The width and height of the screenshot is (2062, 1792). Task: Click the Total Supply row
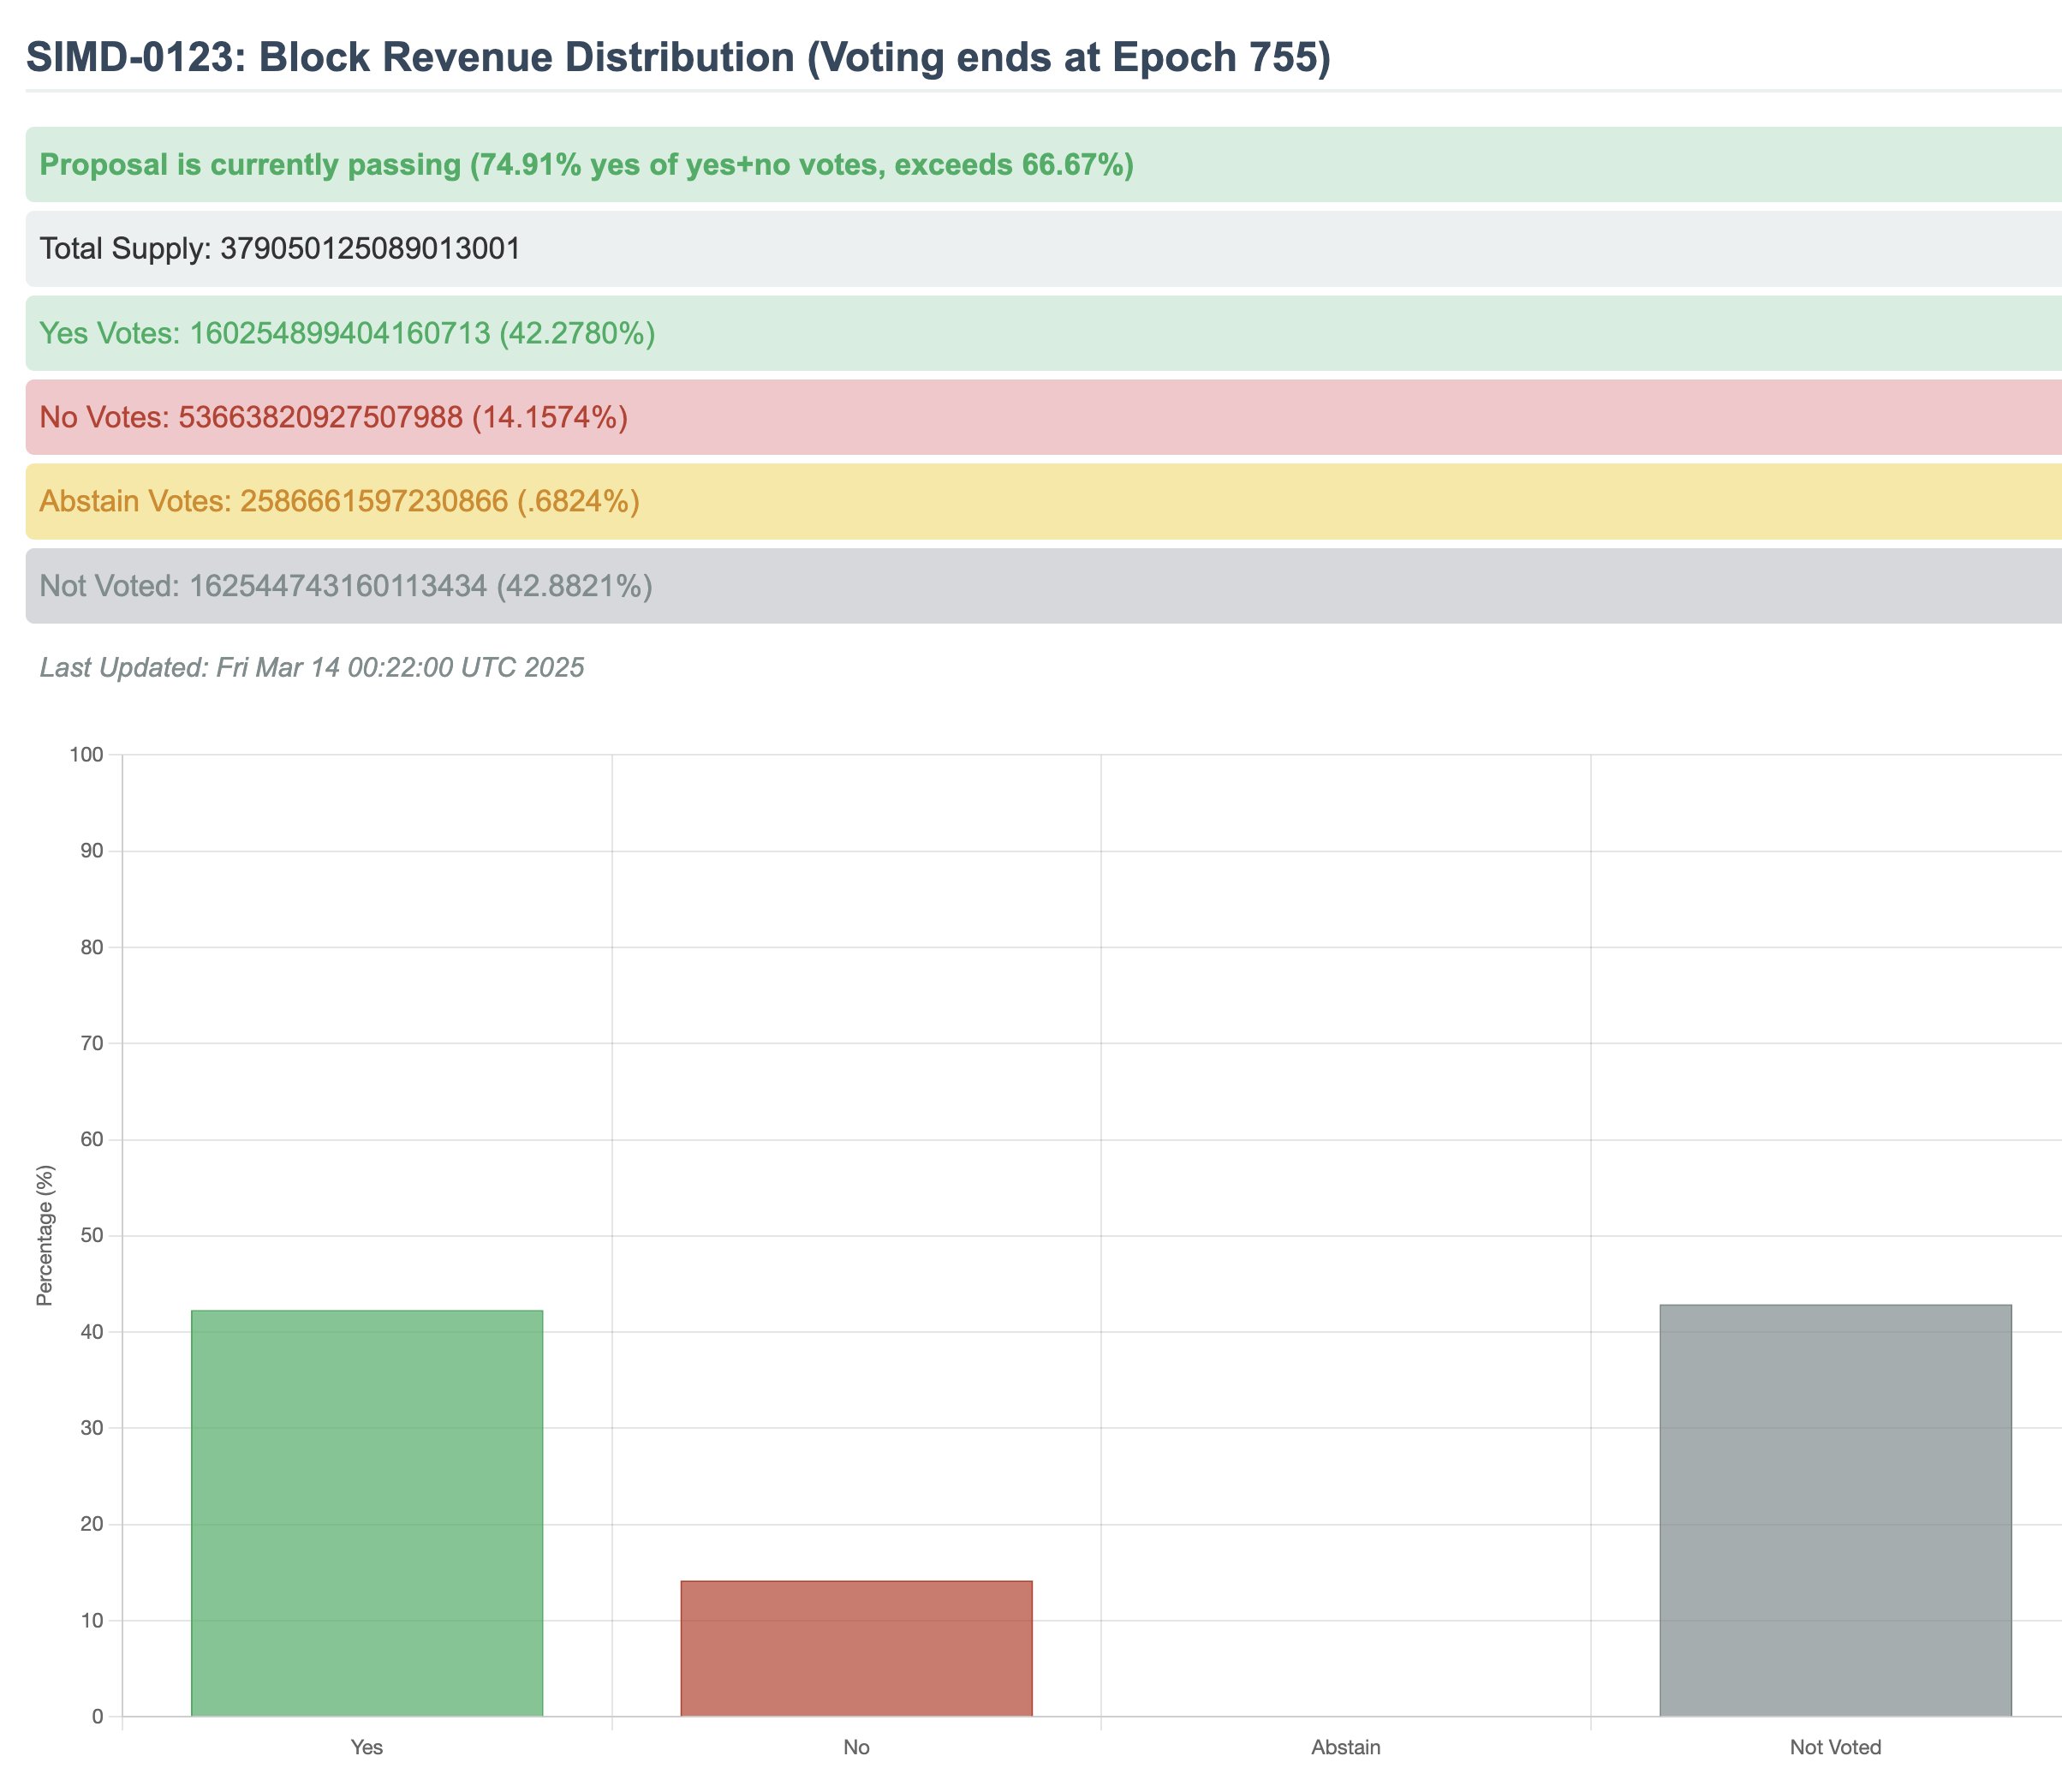point(280,249)
